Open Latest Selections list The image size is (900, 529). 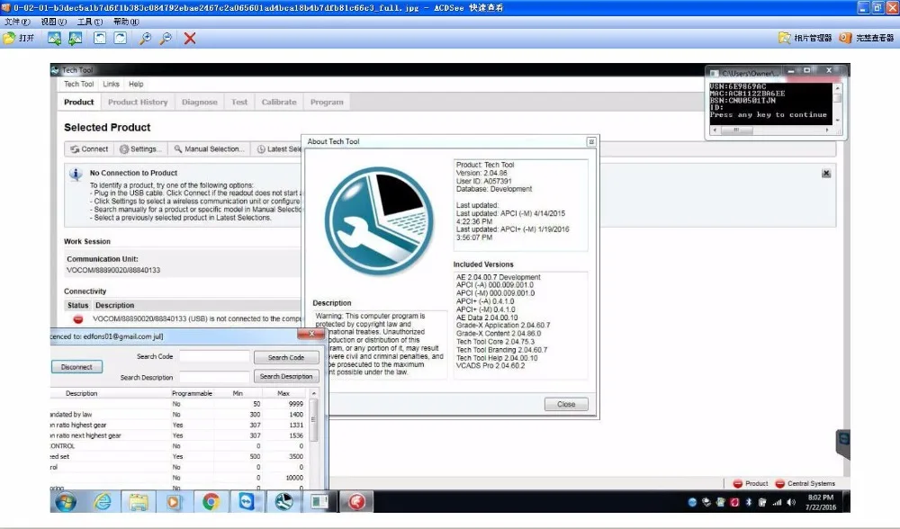(278, 149)
